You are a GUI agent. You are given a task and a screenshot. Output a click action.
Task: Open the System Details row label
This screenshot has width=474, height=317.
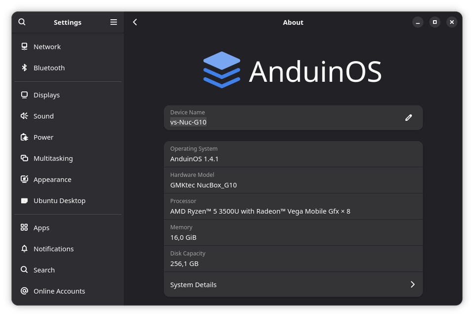coord(194,284)
